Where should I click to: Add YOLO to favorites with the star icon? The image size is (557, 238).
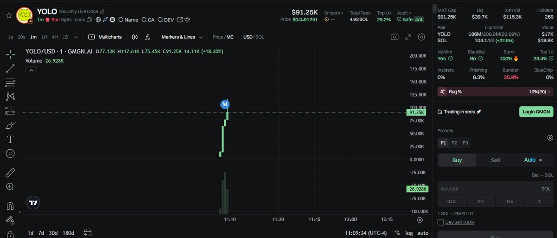9,16
